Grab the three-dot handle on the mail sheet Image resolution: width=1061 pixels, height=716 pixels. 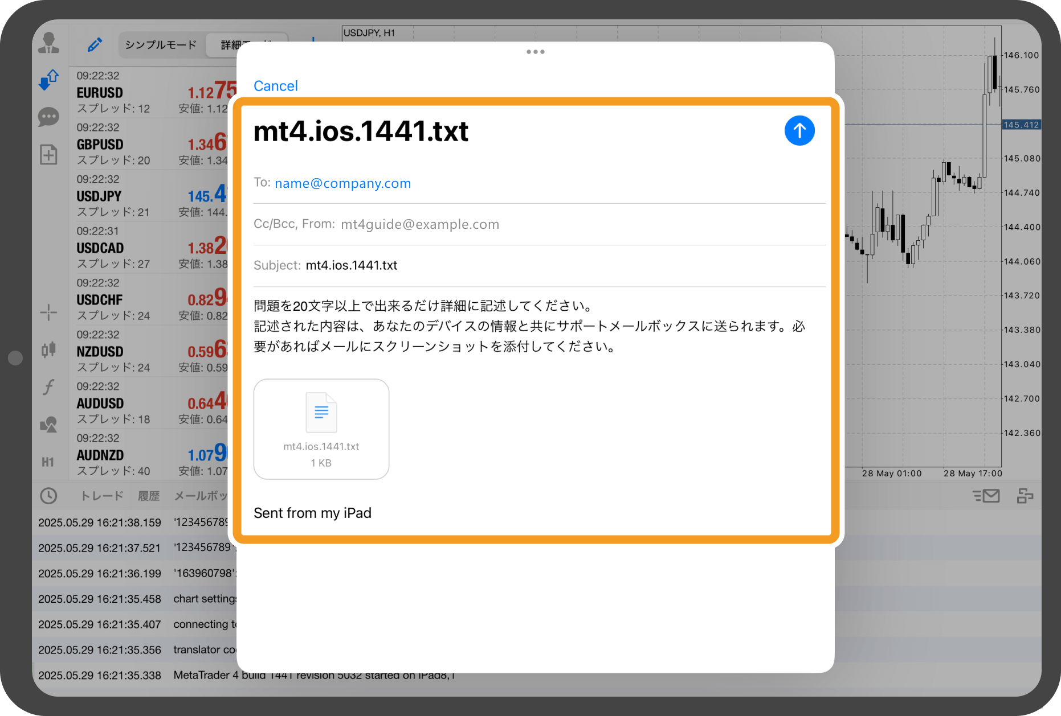[x=536, y=52]
